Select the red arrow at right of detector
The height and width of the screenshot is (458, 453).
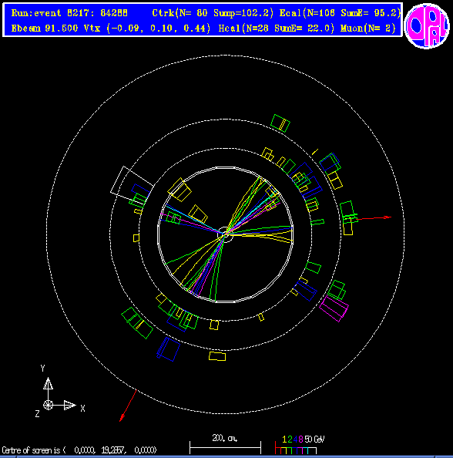pos(374,218)
